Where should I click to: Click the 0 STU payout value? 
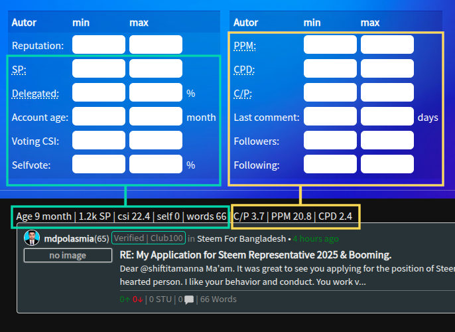coord(161,299)
